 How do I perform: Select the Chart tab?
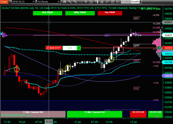pyautogui.click(x=4, y=2)
